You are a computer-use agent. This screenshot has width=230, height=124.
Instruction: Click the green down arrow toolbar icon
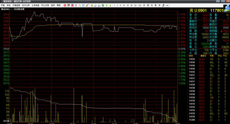coord(110,6)
